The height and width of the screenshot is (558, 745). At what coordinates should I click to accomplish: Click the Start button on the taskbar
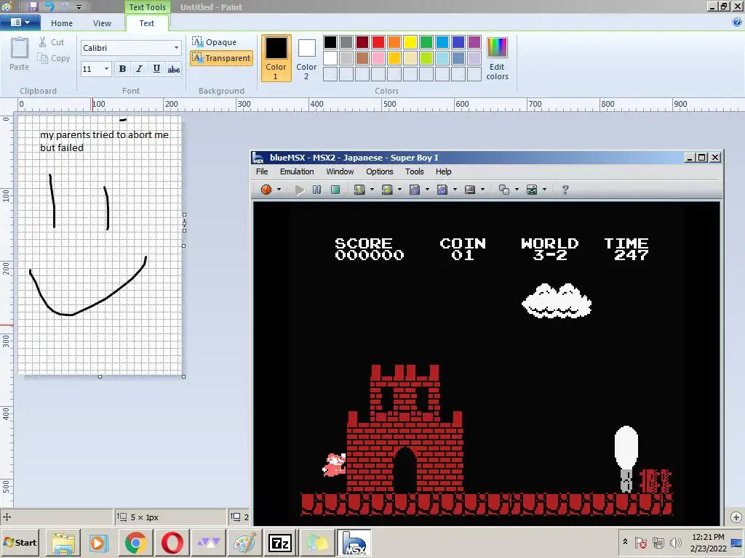point(20,542)
